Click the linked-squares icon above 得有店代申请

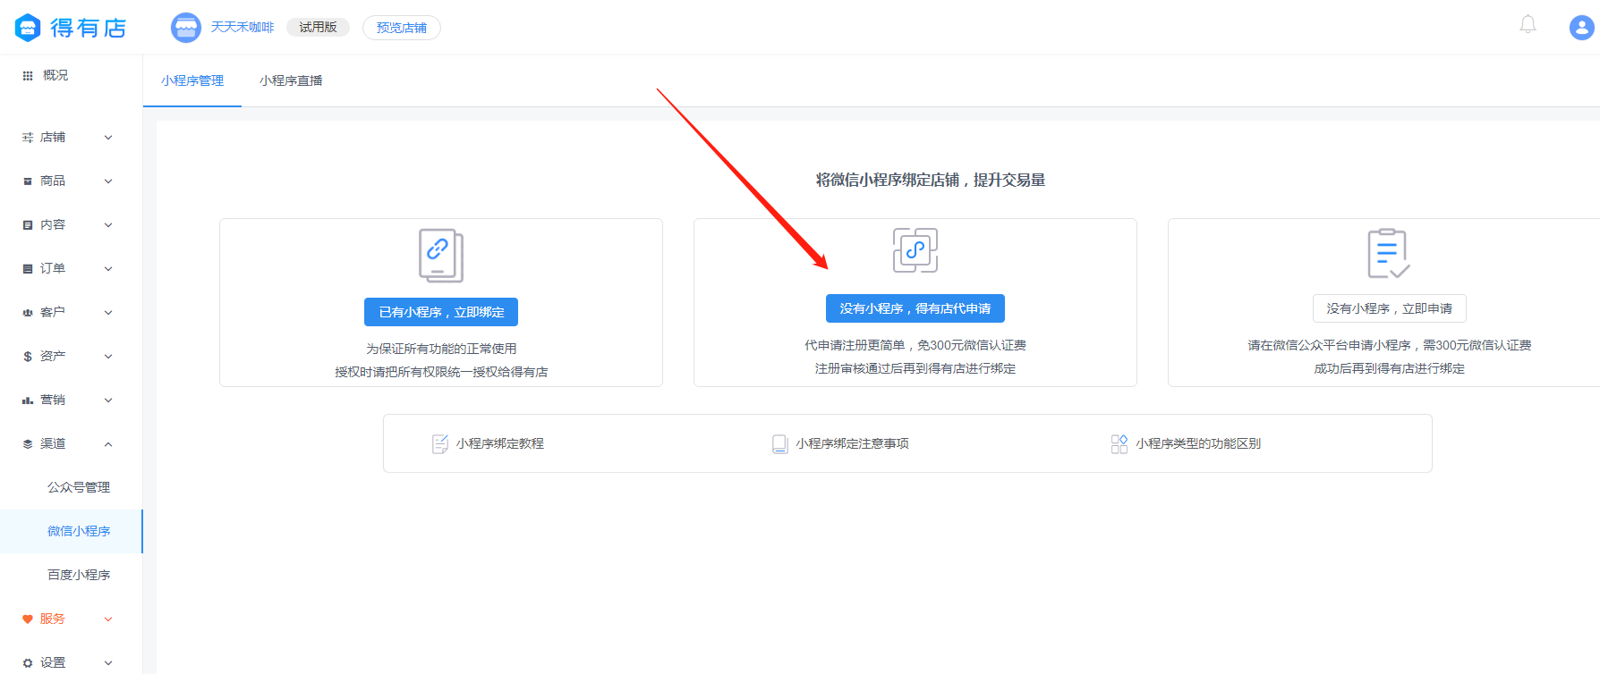(x=915, y=250)
